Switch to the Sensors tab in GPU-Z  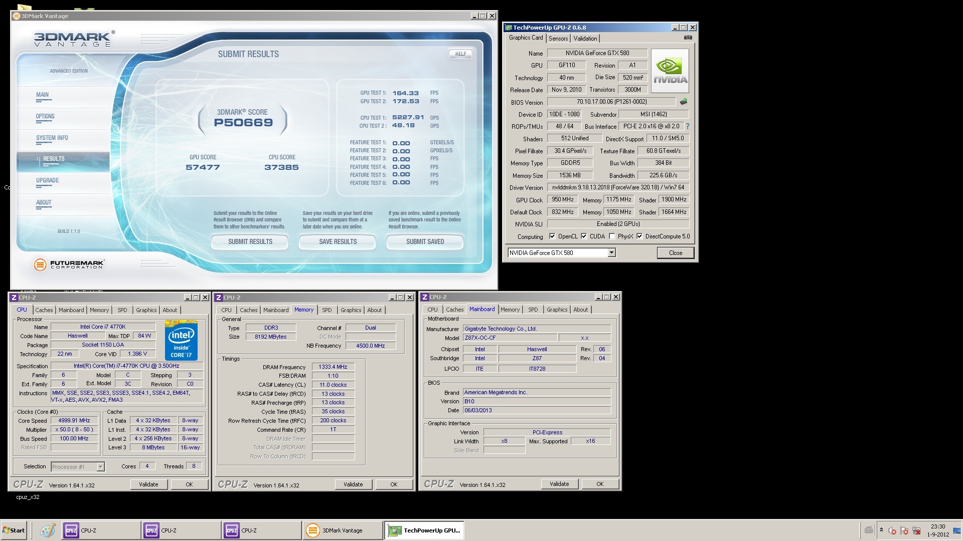(x=558, y=39)
